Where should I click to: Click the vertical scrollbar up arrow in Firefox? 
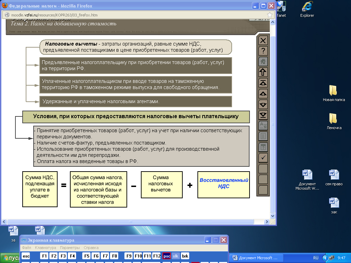click(273, 22)
